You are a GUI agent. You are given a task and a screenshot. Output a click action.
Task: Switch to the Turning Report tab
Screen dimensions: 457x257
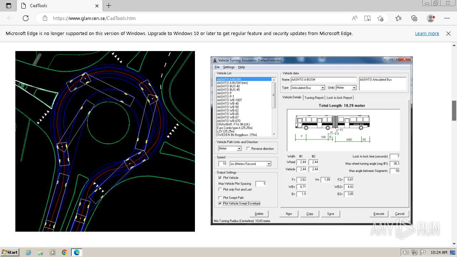(314, 97)
